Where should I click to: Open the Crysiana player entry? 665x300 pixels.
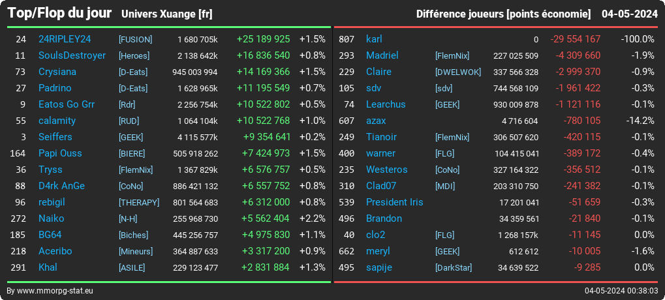pyautogui.click(x=57, y=72)
